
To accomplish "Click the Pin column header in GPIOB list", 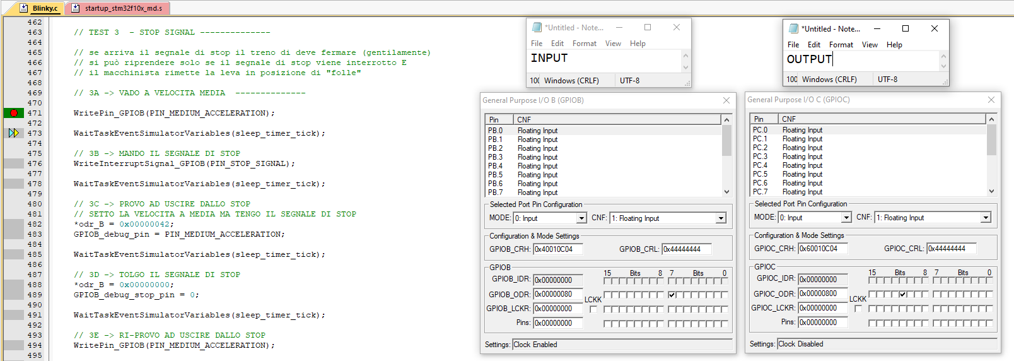I will pos(499,119).
